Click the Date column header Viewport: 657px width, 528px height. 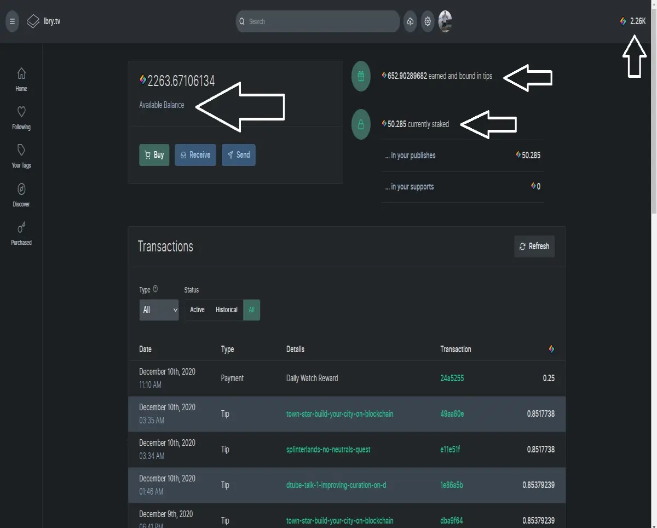[x=145, y=349]
